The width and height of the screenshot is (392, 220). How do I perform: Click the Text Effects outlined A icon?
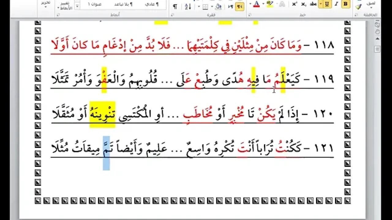(x=282, y=4)
